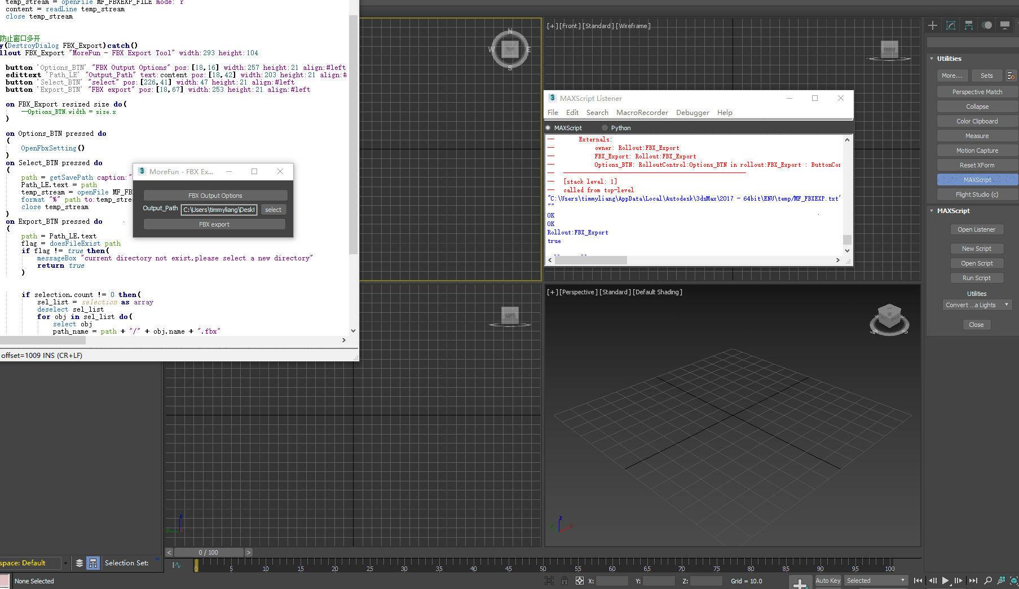1019x589 pixels.
Task: Click the FBX export button
Action: click(214, 224)
